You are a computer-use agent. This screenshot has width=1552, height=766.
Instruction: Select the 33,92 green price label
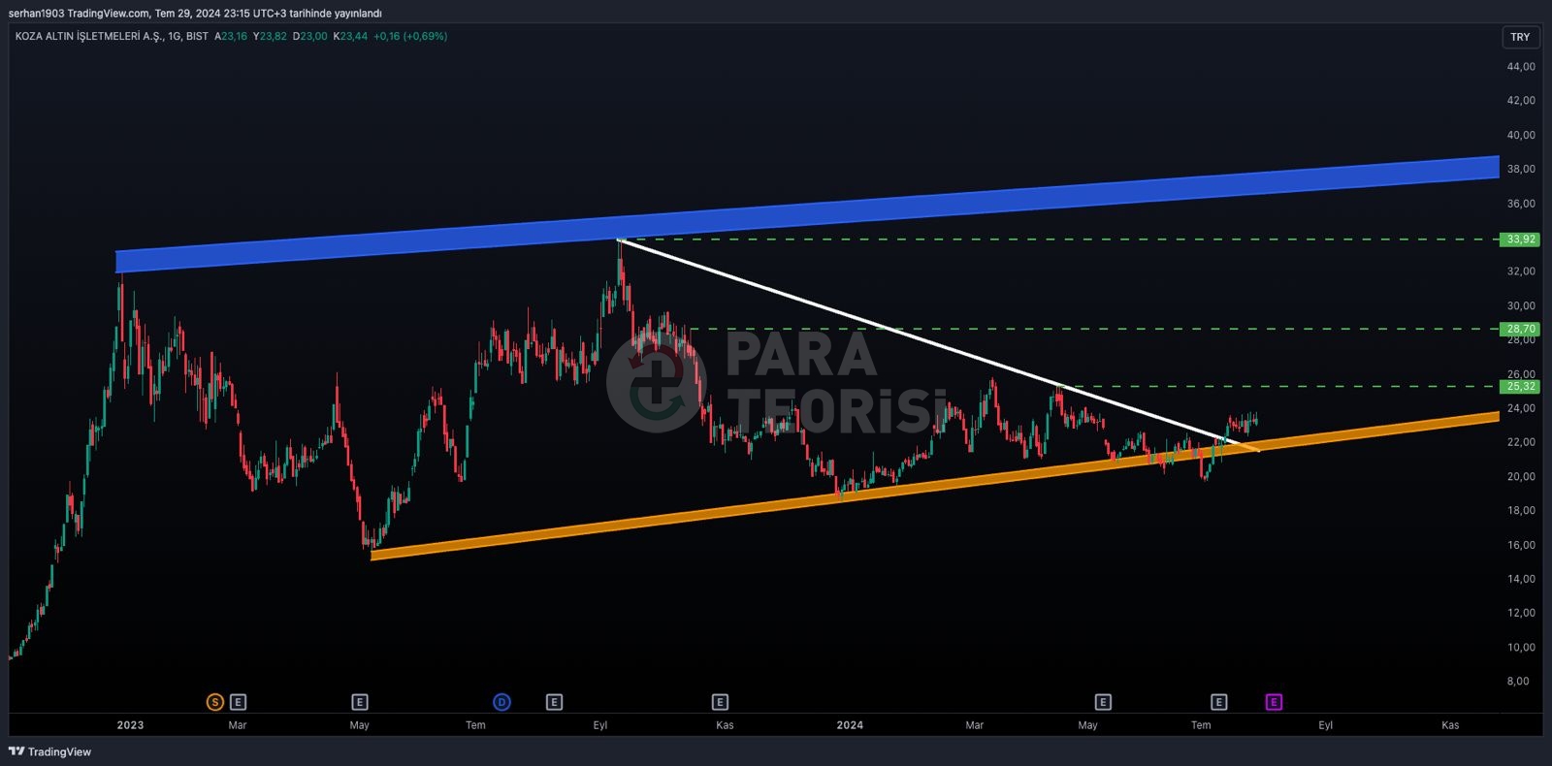(1520, 239)
